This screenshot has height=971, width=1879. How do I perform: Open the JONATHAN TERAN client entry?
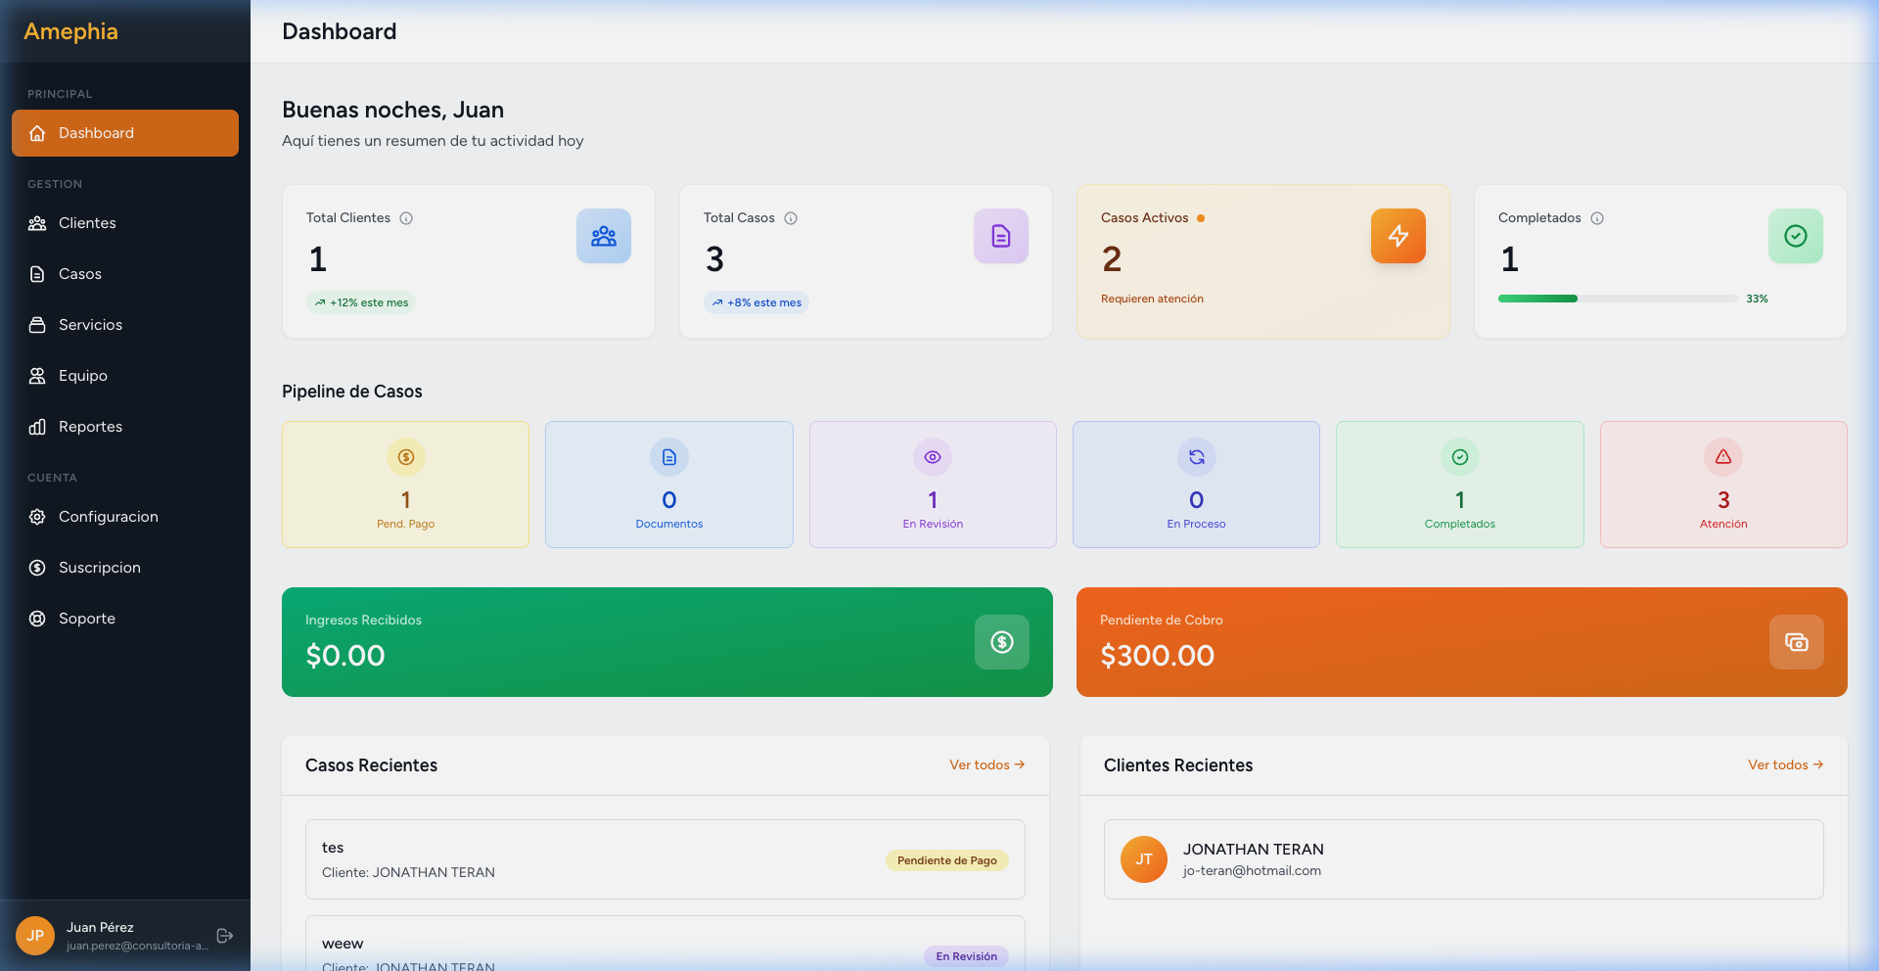pyautogui.click(x=1464, y=859)
